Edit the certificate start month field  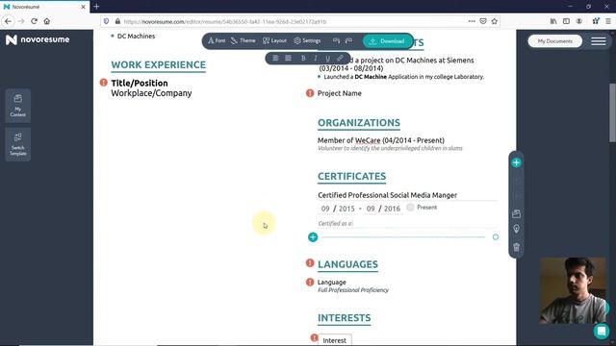[325, 209]
